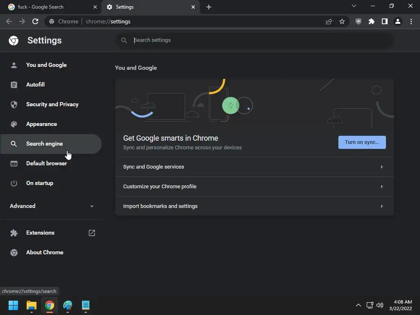The image size is (420, 315).
Task: Open the Extensions puzzle menu in toolbar
Action: coord(371,21)
